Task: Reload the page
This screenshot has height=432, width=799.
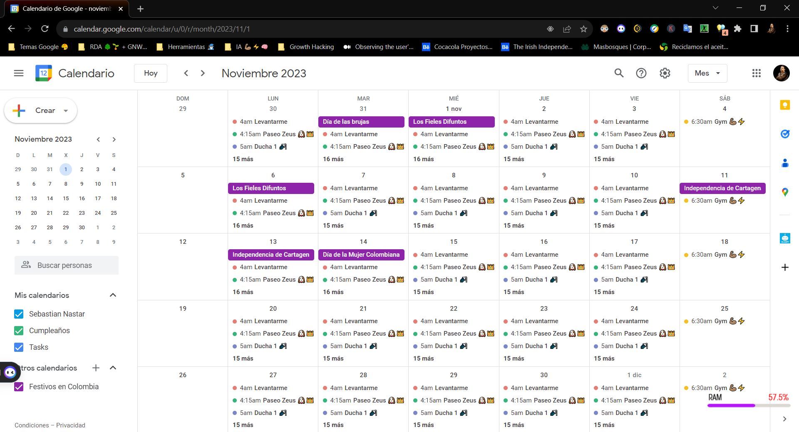Action: 45,29
